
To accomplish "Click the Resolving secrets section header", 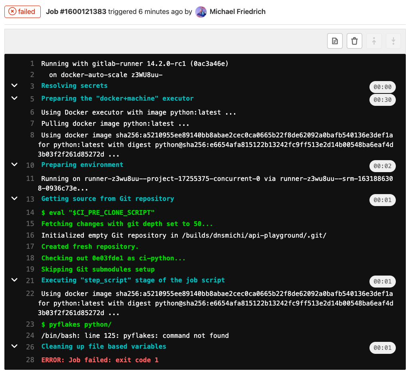I will (x=74, y=86).
